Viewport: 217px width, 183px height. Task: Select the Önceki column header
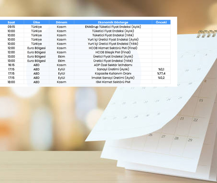tap(161, 22)
